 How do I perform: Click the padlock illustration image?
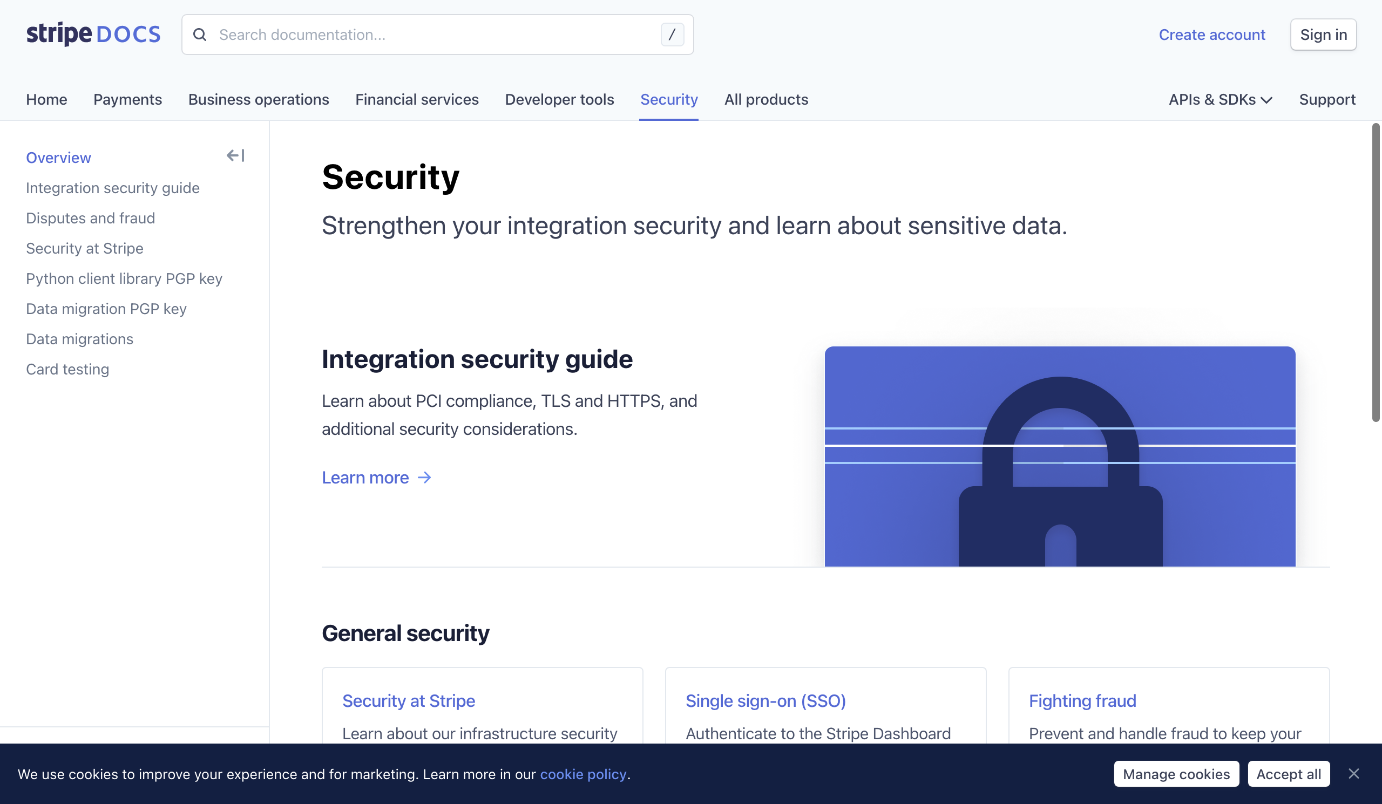tap(1060, 456)
